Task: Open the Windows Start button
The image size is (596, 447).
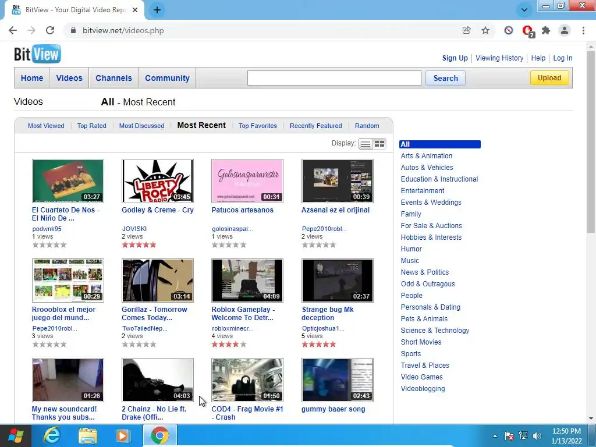Action: [x=15, y=435]
